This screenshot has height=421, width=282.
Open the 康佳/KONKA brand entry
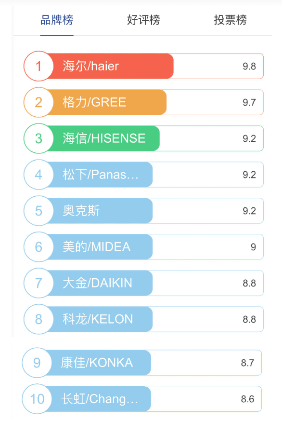141,363
